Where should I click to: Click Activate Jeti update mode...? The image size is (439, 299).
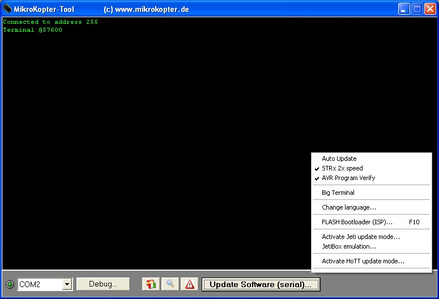click(360, 237)
